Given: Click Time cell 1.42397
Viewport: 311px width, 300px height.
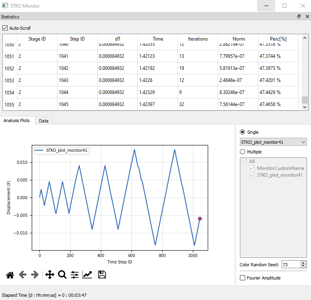Looking at the screenshot, I should [x=158, y=104].
